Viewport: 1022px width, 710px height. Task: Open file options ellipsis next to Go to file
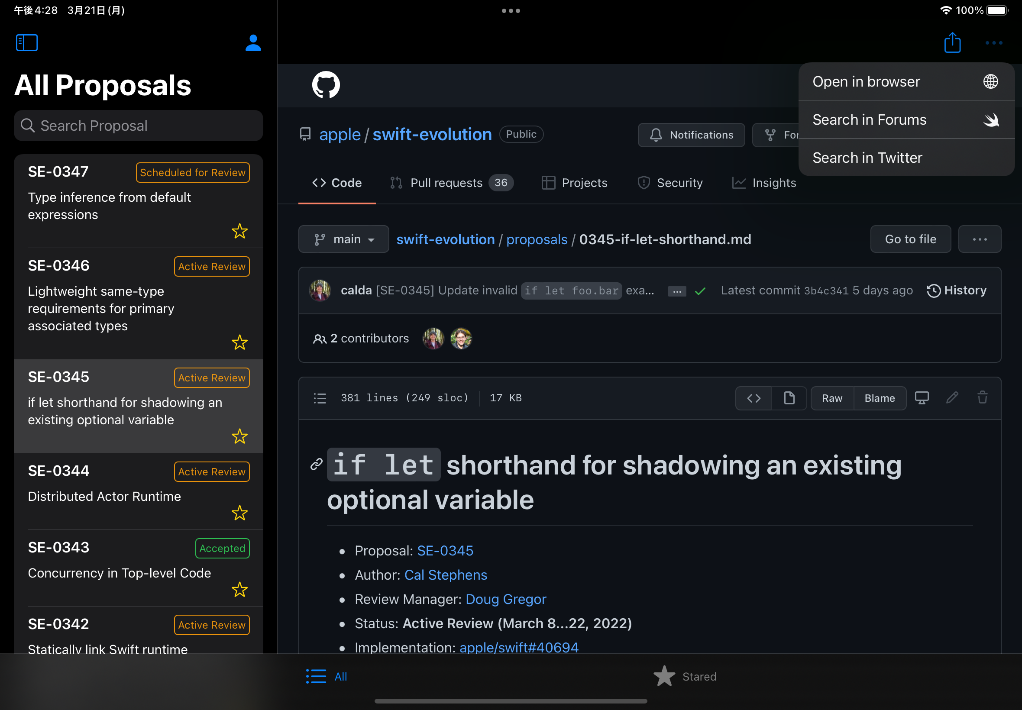979,239
